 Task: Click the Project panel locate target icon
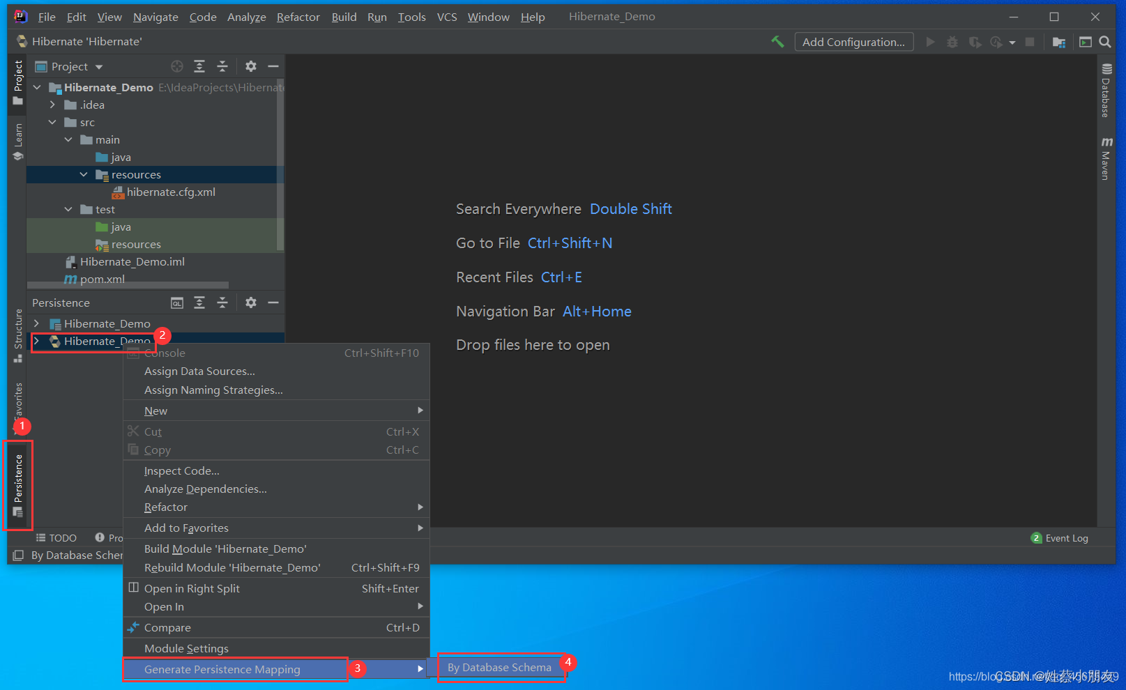pos(177,66)
